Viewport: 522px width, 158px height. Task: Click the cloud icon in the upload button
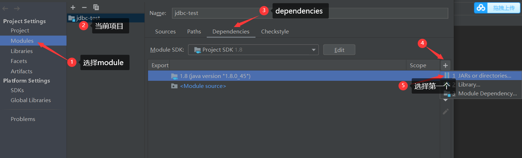coord(481,8)
